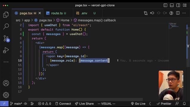Split the editor to the right
This screenshot has height=107, width=190.
click(178, 13)
